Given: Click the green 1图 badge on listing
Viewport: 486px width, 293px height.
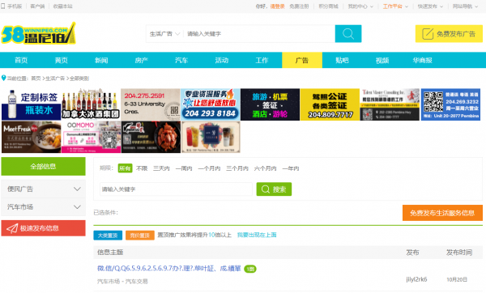Looking at the screenshot, I should pos(250,269).
